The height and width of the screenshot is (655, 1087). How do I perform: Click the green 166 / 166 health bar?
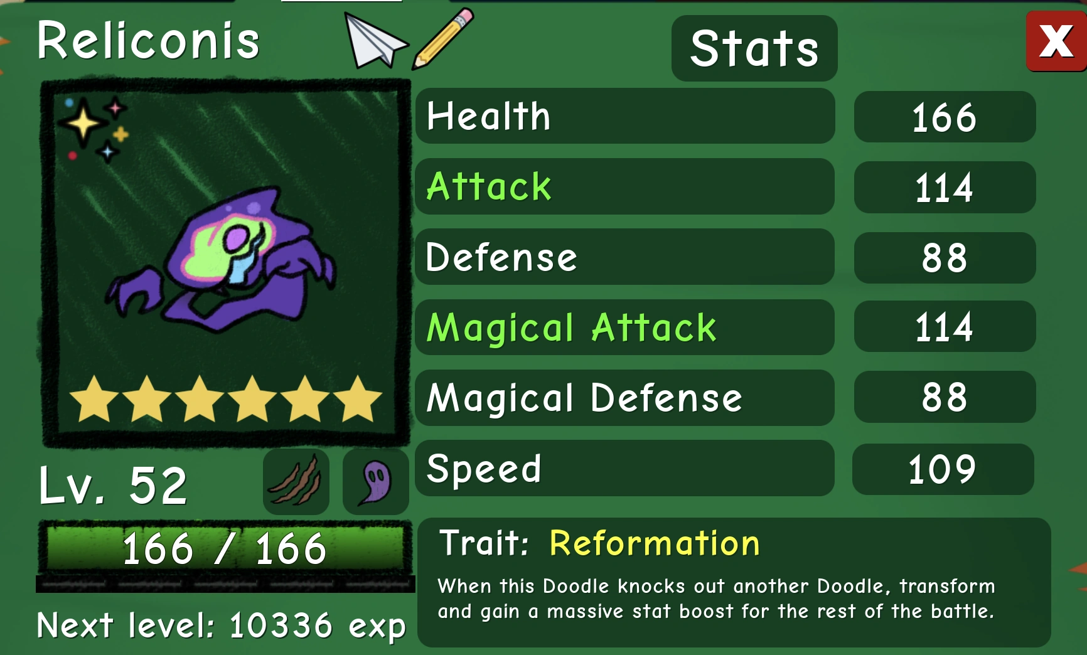tap(225, 548)
